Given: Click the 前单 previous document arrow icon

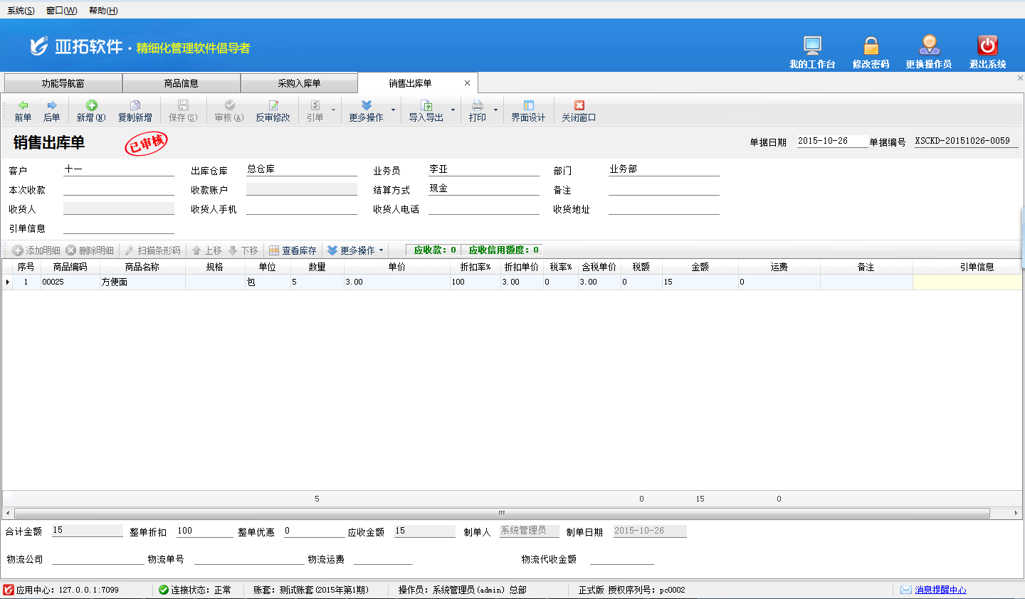Looking at the screenshot, I should pos(23,106).
